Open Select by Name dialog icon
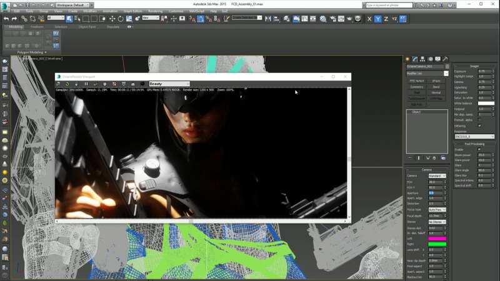500x281 pixels. pyautogui.click(x=77, y=19)
